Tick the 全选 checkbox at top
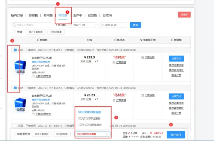 pyautogui.click(x=14, y=32)
